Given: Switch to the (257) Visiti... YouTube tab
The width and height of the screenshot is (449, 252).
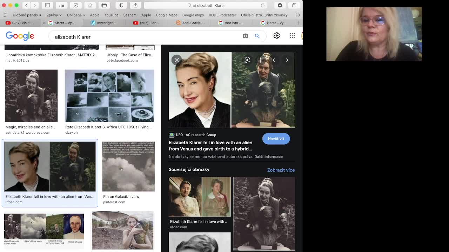Looking at the screenshot, I should click(x=19, y=23).
